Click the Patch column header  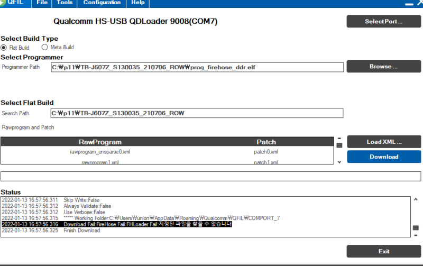[x=266, y=142]
